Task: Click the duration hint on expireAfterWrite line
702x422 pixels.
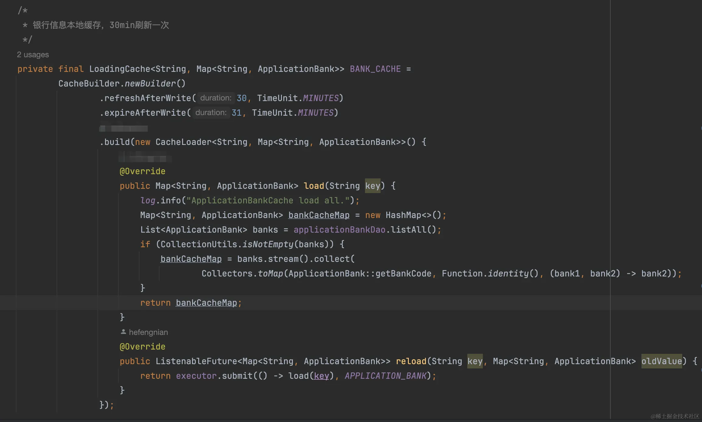Action: coord(211,112)
